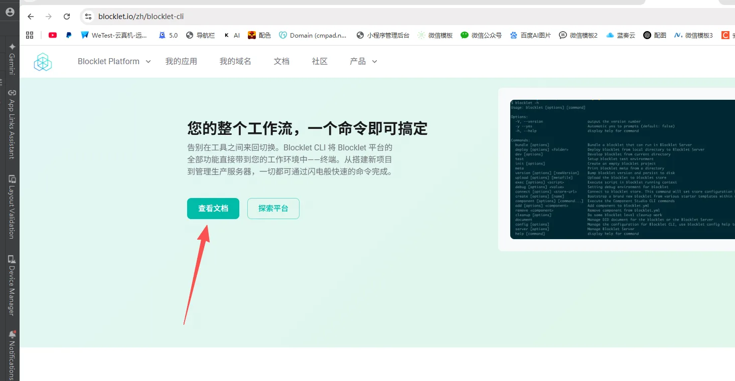Viewport: 735px width, 381px height.
Task: Click the 探索平台 button
Action: 273,209
